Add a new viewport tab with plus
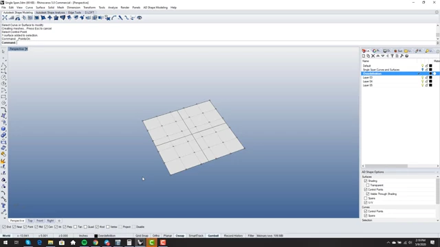 (x=59, y=221)
